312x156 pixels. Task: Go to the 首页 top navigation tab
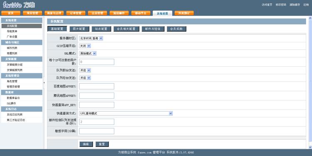tap(11, 13)
